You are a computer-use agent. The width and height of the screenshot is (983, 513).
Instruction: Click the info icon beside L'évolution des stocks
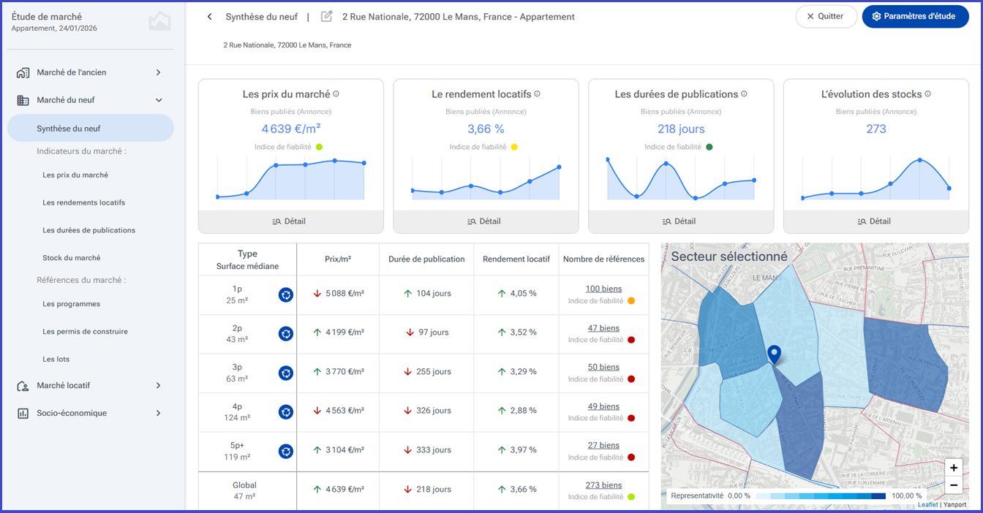927,94
